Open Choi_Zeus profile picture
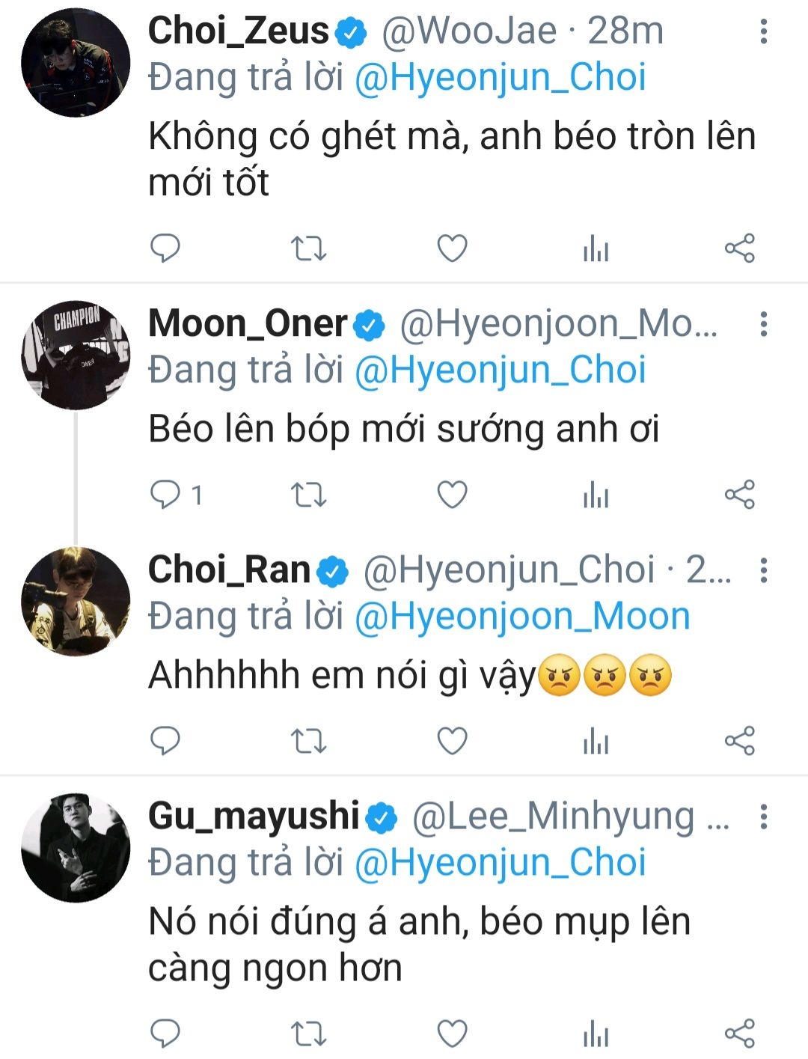Screen dimensions: 808x1059 click(76, 63)
